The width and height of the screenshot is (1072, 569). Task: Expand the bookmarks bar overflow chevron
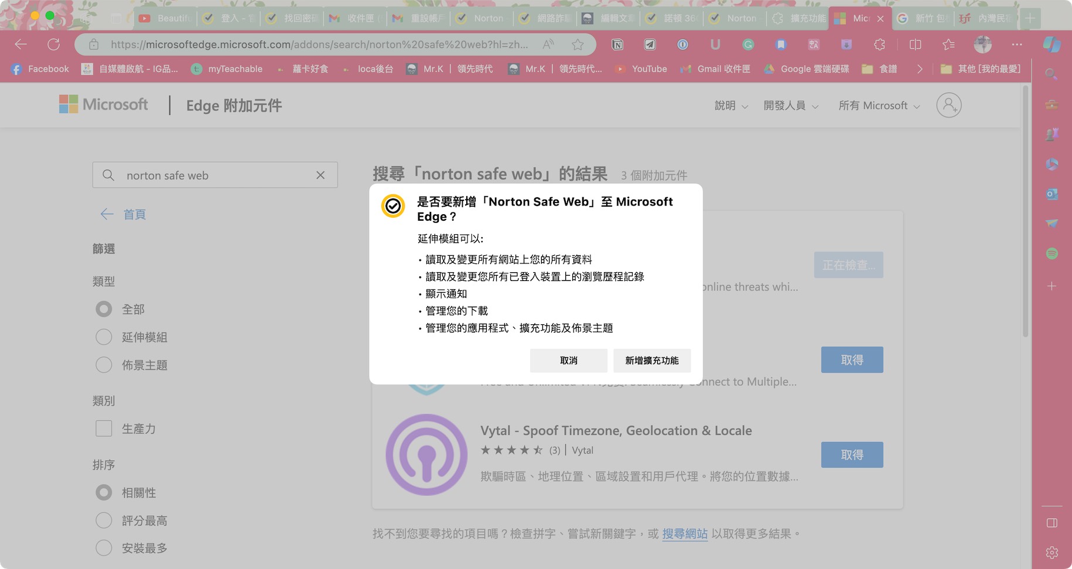(x=920, y=69)
